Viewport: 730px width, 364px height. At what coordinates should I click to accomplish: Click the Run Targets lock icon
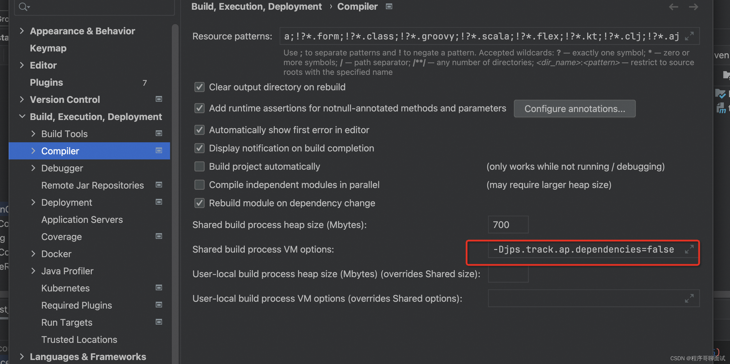pyautogui.click(x=159, y=322)
